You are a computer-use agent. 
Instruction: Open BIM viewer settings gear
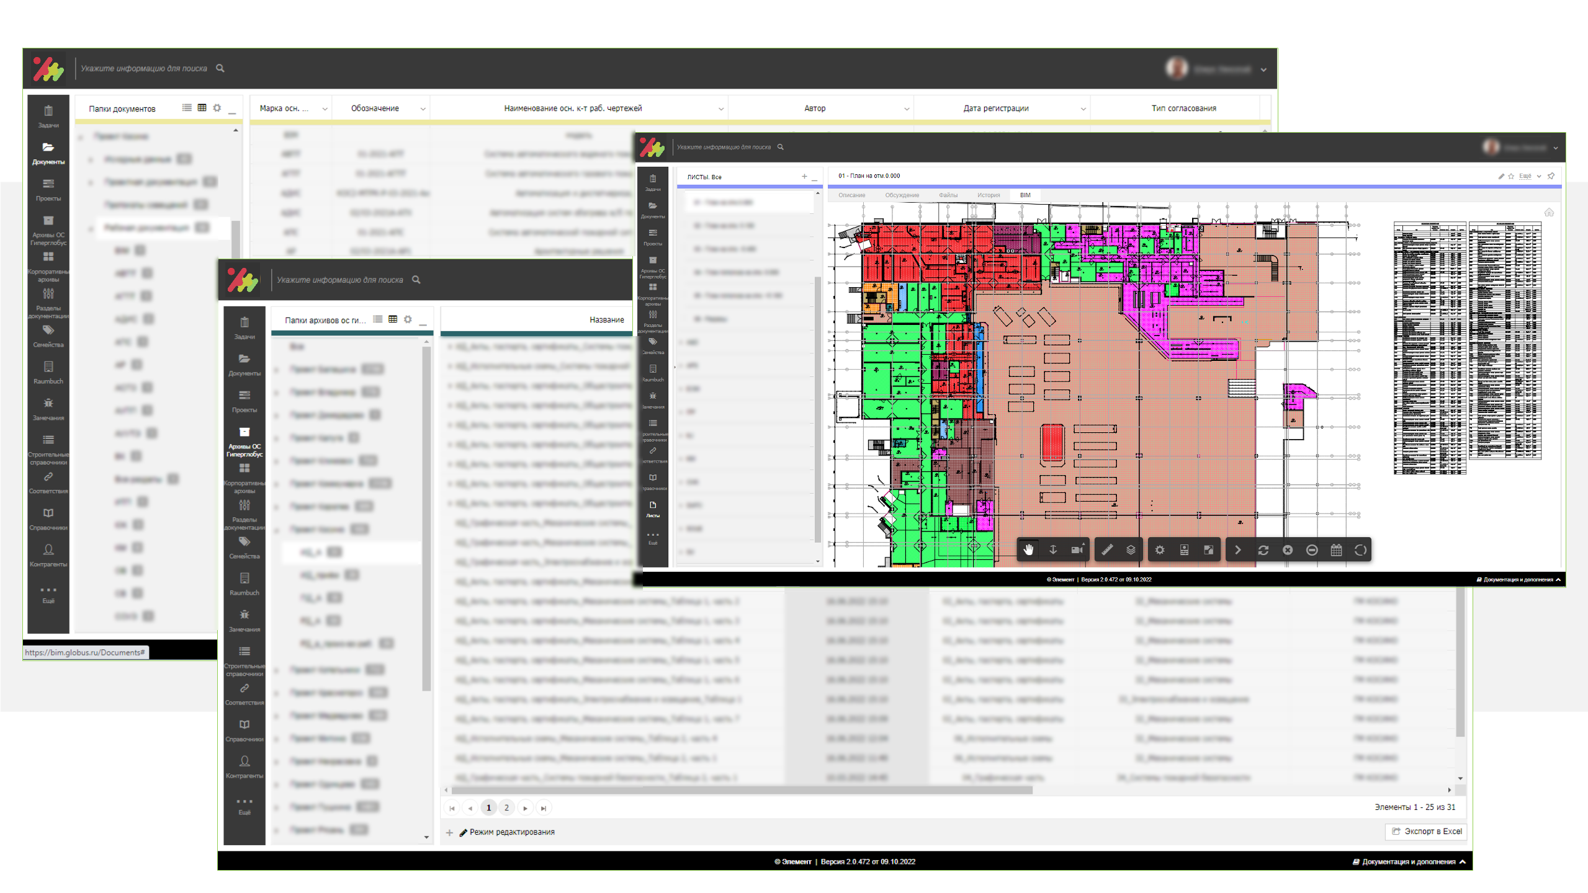[1159, 549]
